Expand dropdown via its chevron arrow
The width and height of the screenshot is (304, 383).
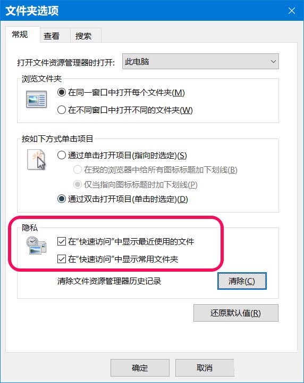click(x=273, y=62)
